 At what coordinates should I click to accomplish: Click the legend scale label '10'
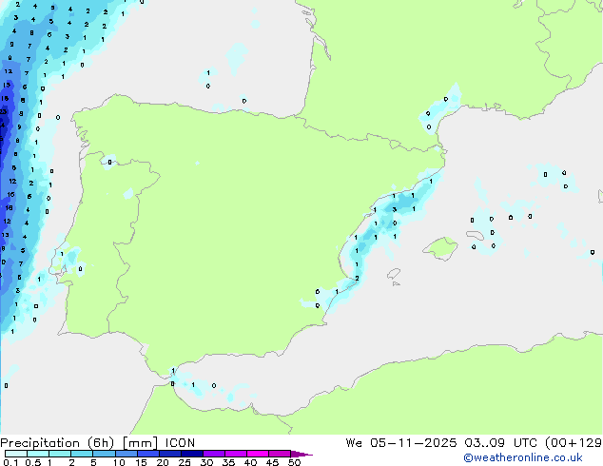tap(119, 462)
